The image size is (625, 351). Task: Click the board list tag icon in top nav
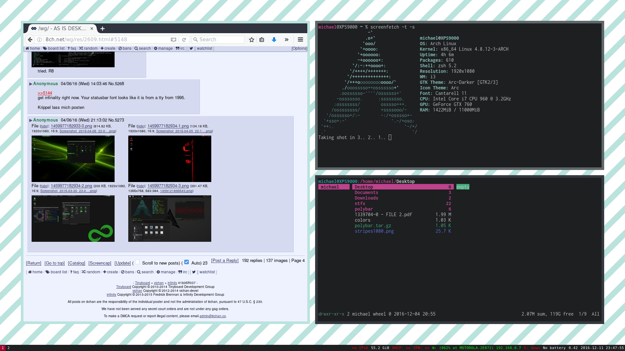click(45, 48)
